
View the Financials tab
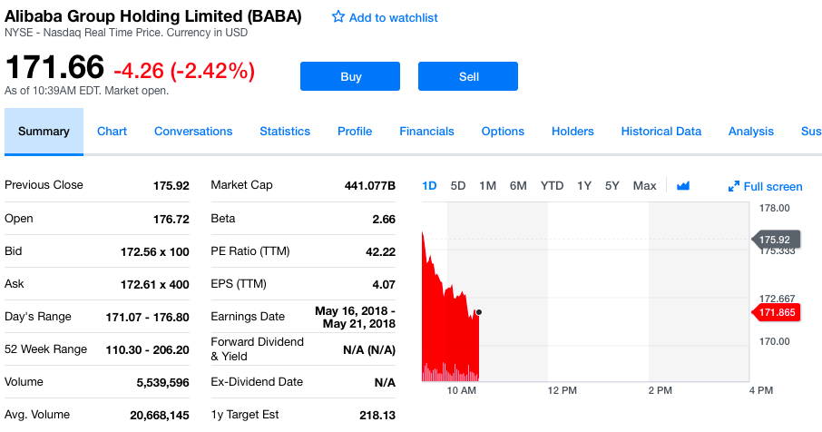(426, 132)
